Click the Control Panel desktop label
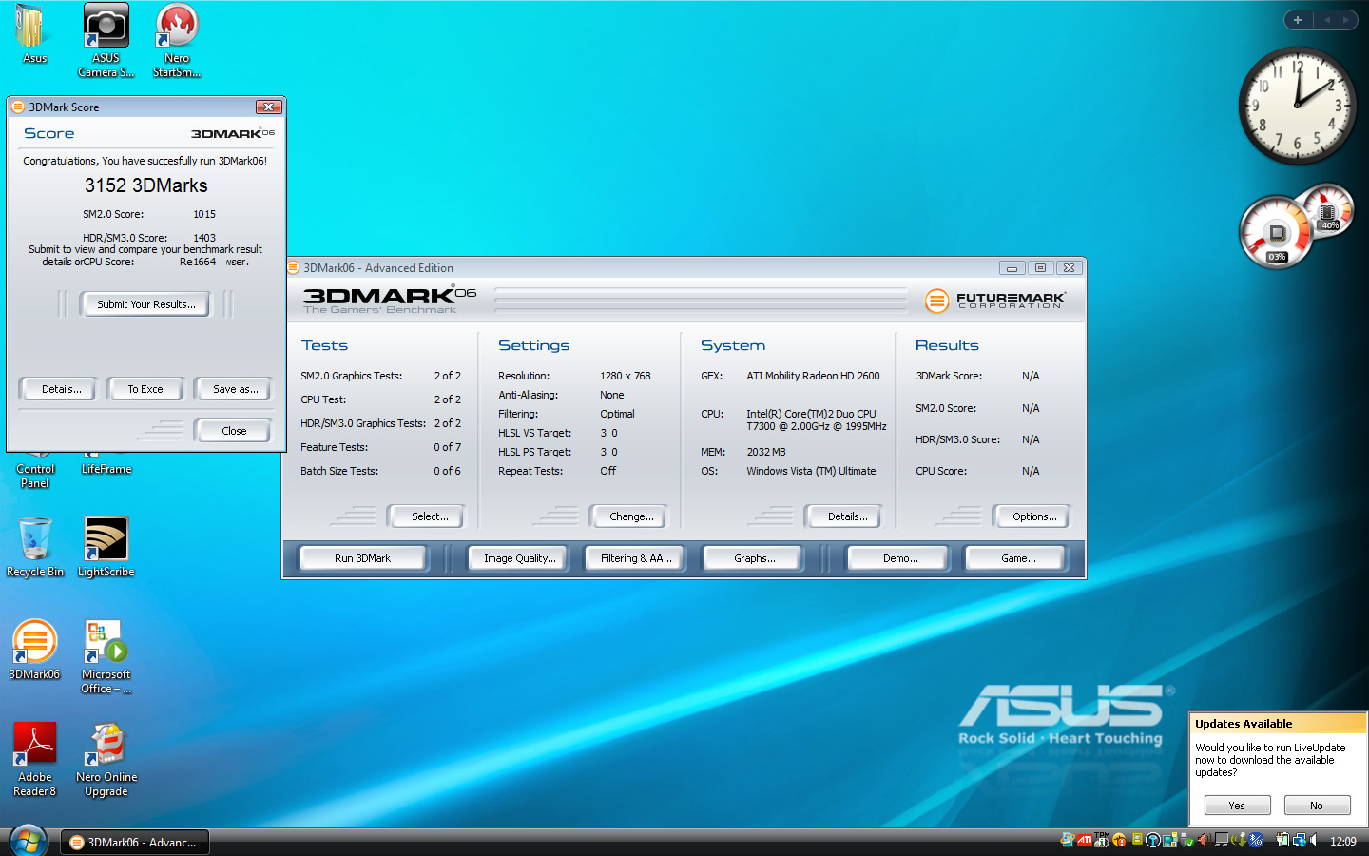Image resolution: width=1369 pixels, height=856 pixels. click(x=35, y=477)
